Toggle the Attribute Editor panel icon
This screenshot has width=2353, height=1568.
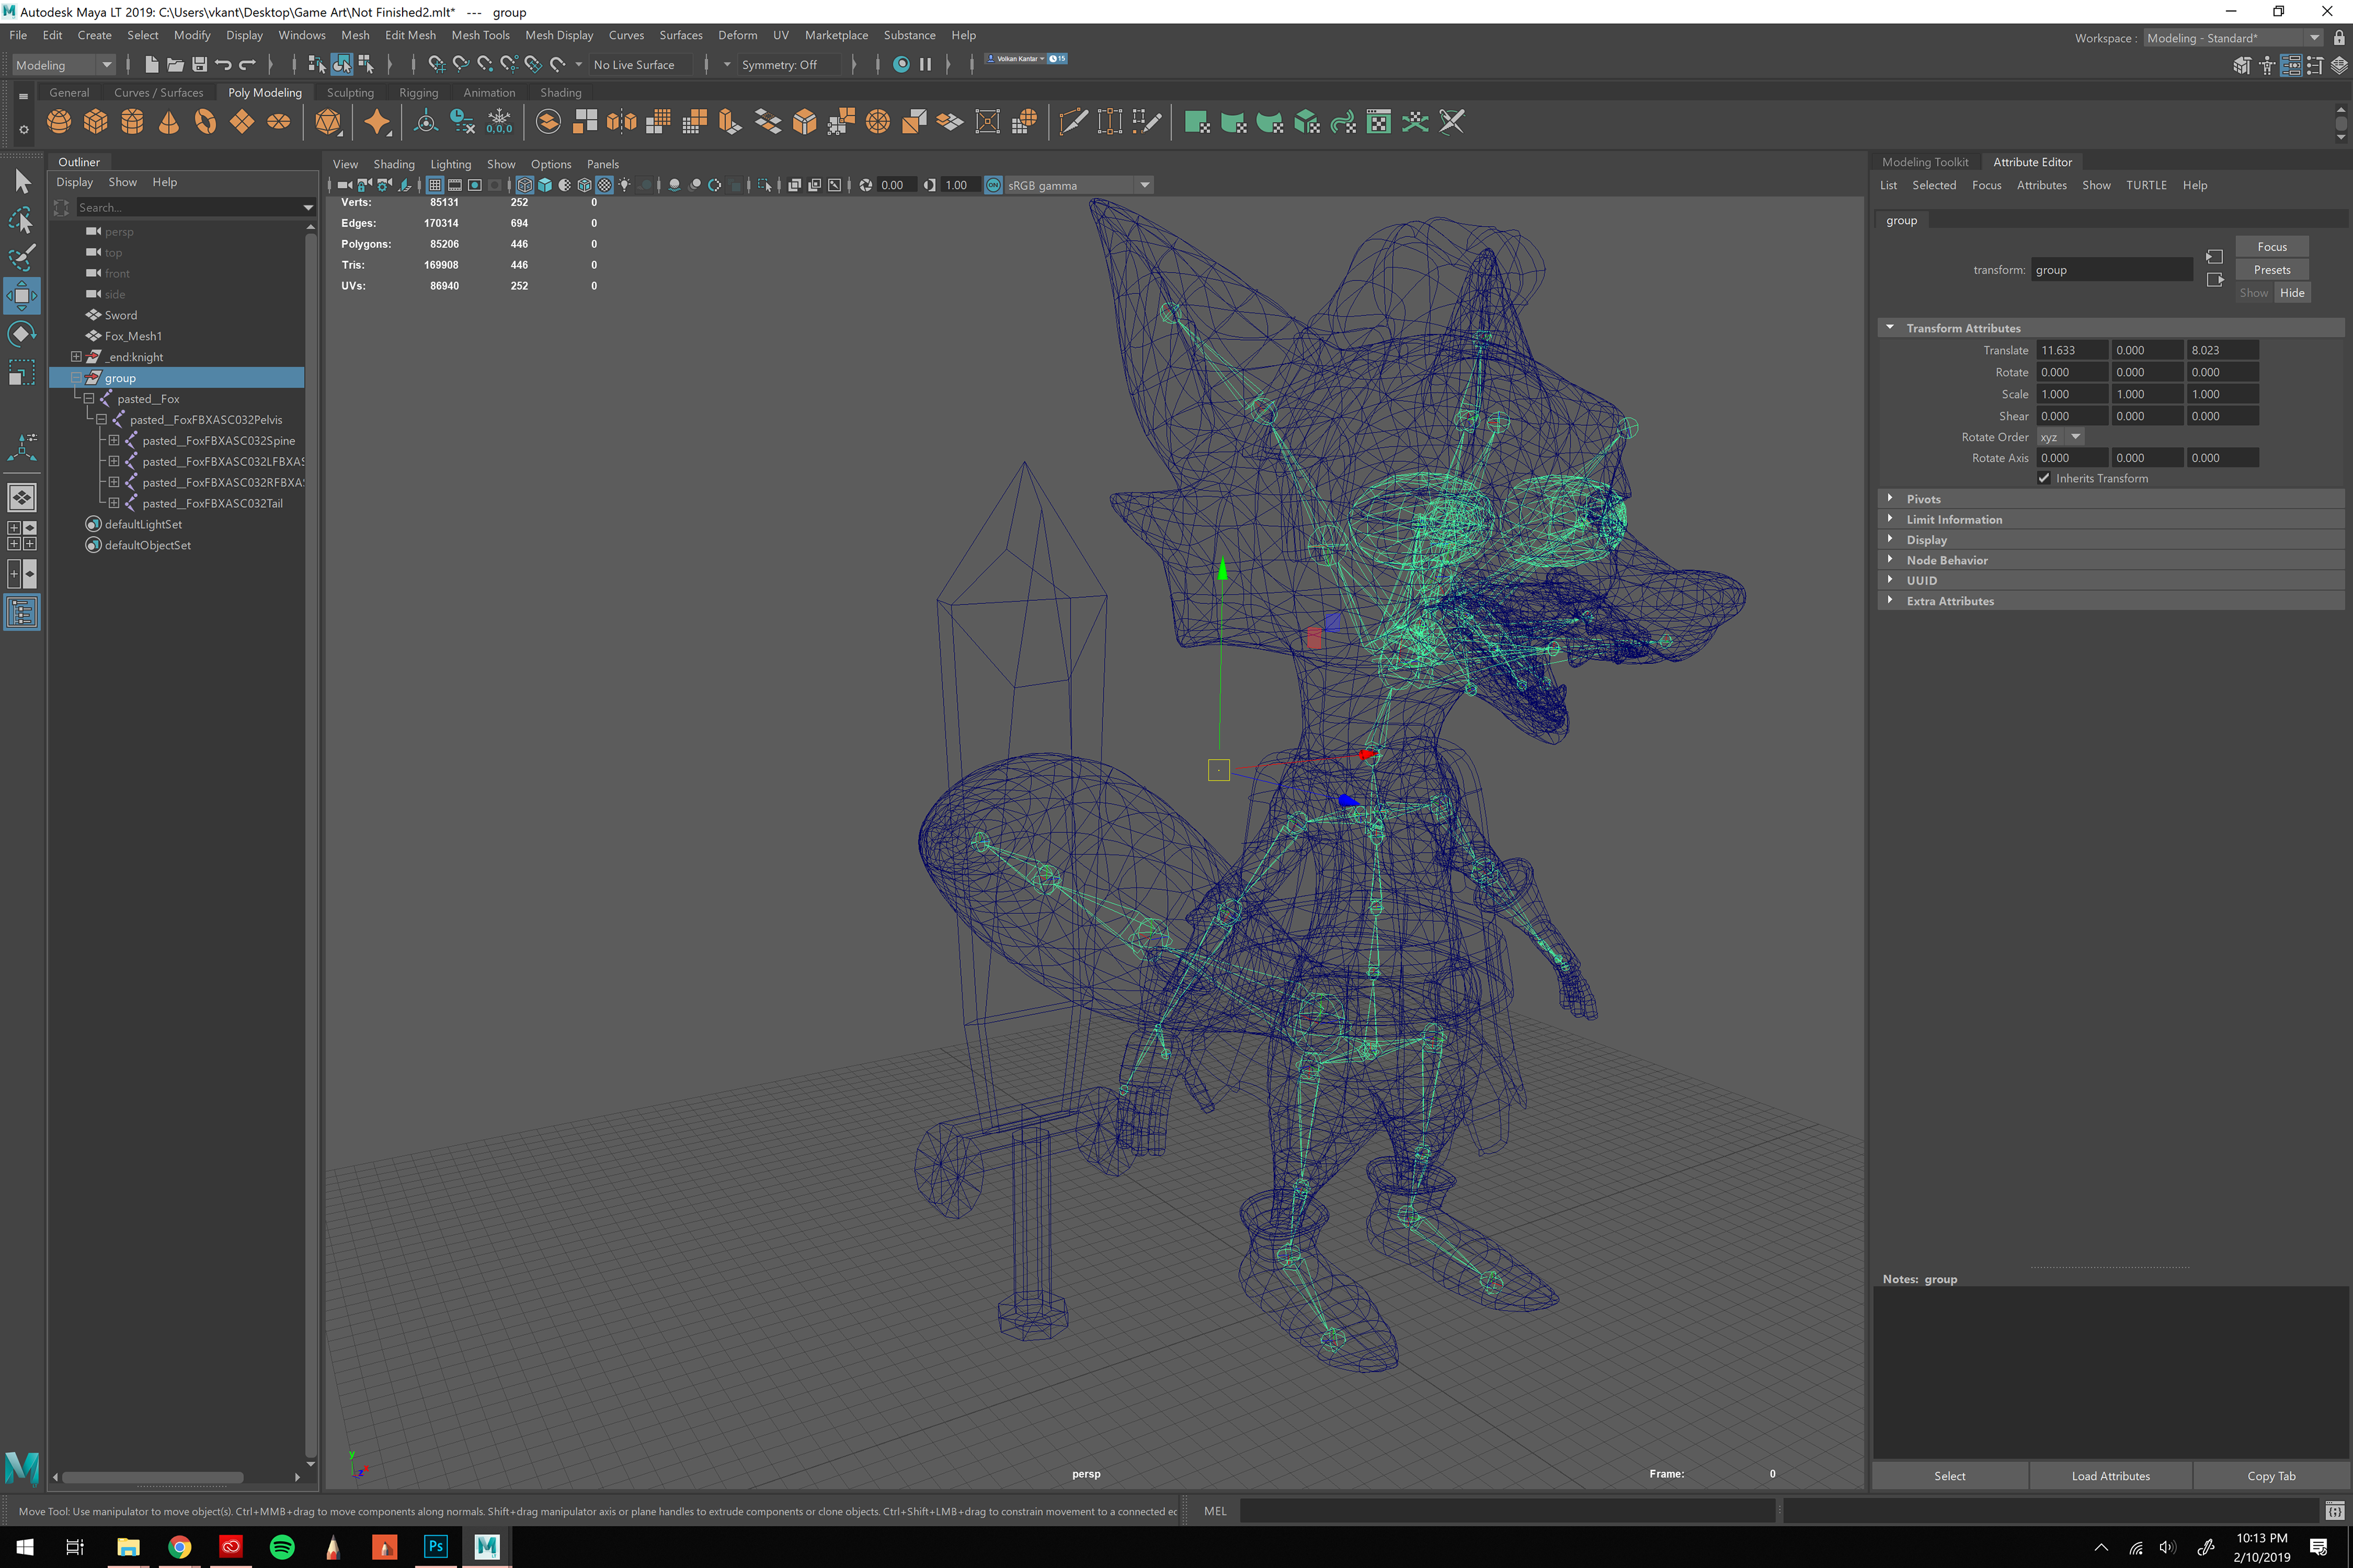click(2291, 66)
